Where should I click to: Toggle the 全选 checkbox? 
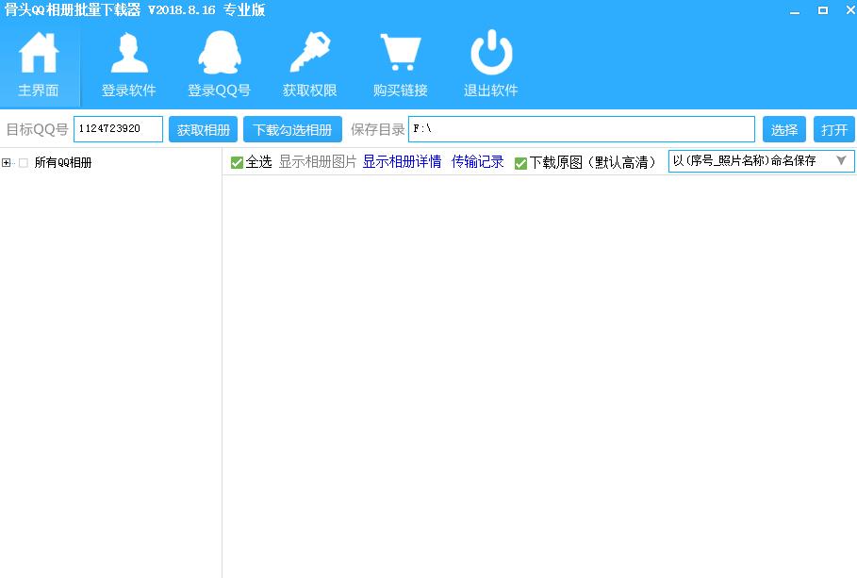(237, 162)
